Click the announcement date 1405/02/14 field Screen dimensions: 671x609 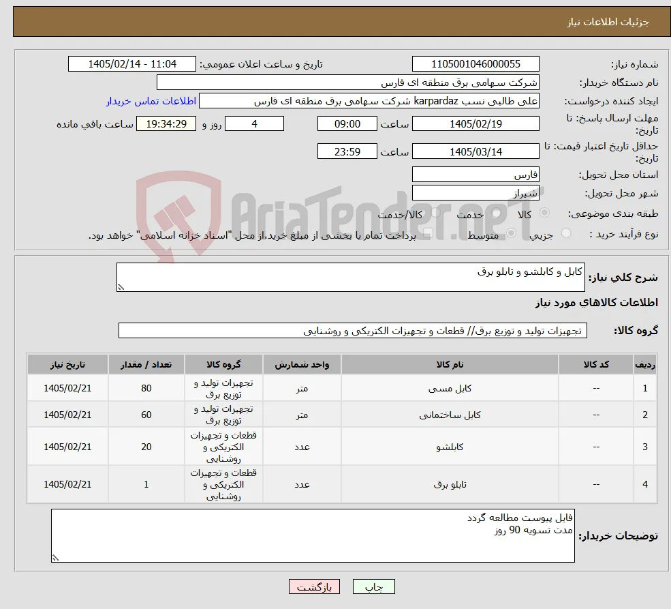[131, 64]
